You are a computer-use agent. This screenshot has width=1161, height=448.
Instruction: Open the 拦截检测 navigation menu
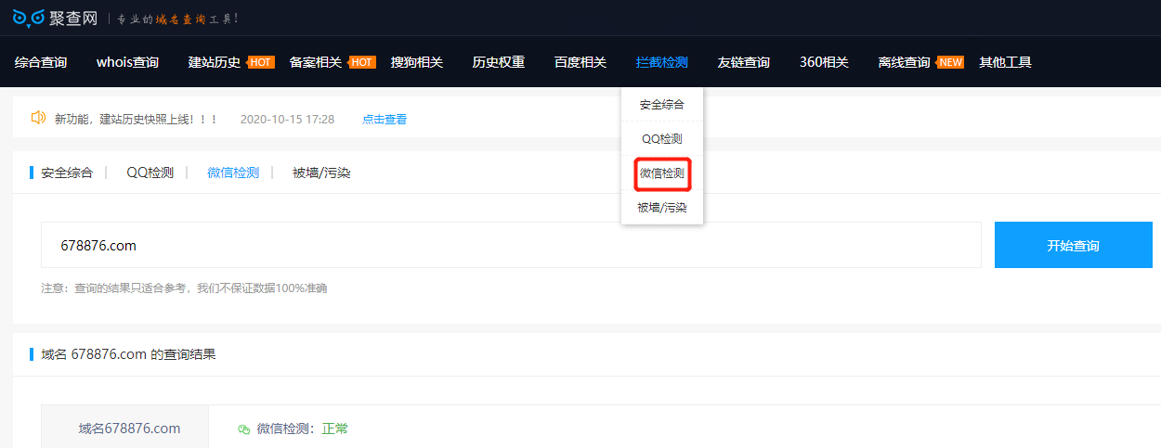click(x=661, y=62)
